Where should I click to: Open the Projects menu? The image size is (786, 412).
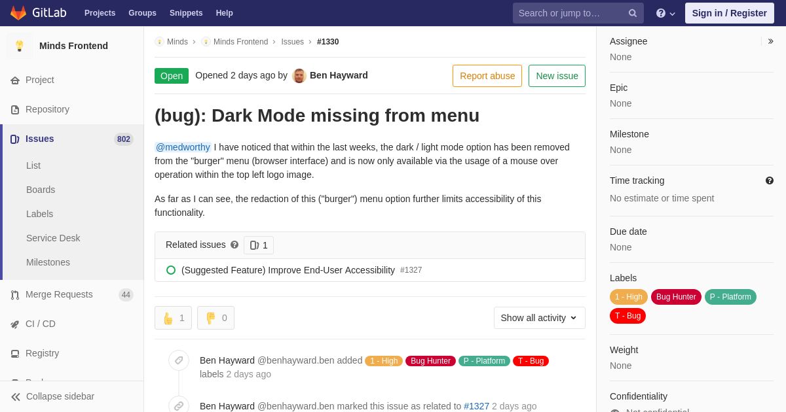point(100,13)
